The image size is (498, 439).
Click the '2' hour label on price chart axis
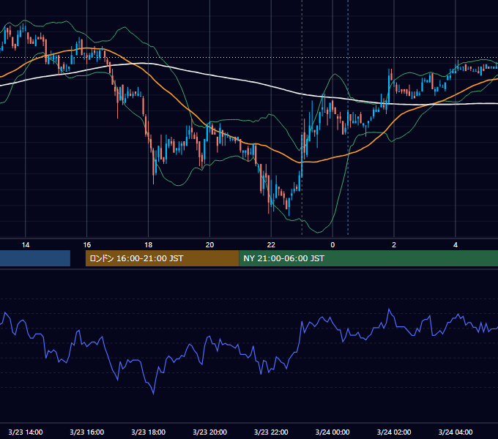394,245
